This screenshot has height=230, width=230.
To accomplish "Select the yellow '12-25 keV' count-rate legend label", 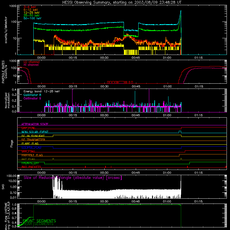I will (32, 13).
